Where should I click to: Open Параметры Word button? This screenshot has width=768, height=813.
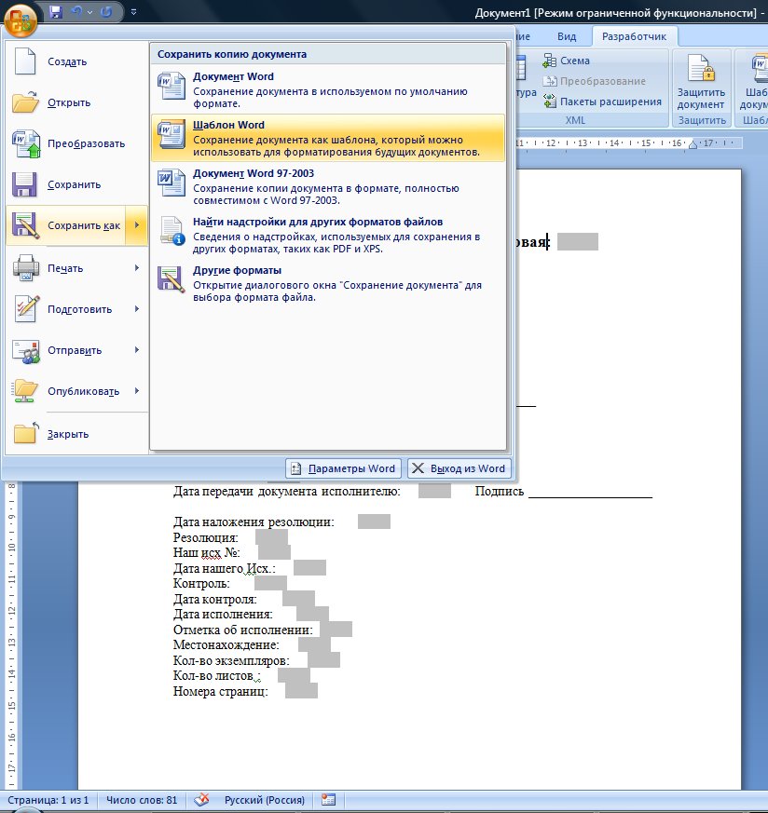344,468
